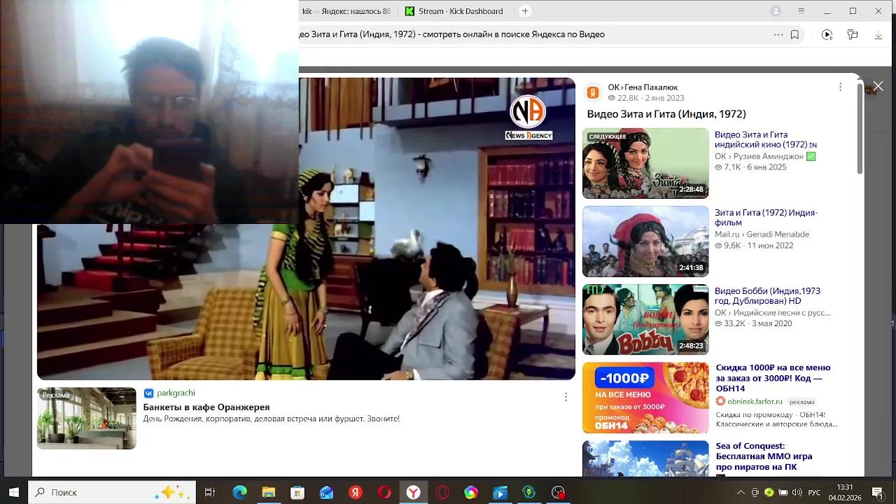The image size is (896, 504).
Task: Click the page title in address bar
Action: pos(452,34)
